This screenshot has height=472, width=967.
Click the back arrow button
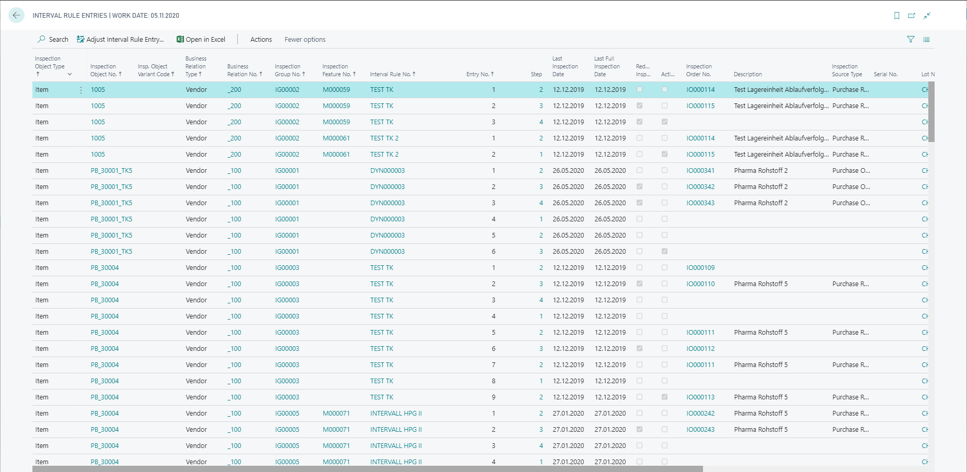tap(16, 15)
